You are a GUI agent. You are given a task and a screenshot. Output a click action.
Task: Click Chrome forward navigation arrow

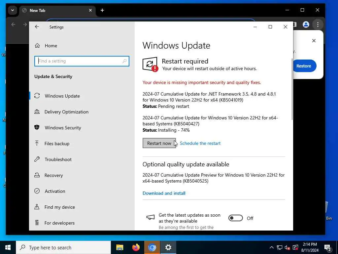[x=25, y=24]
